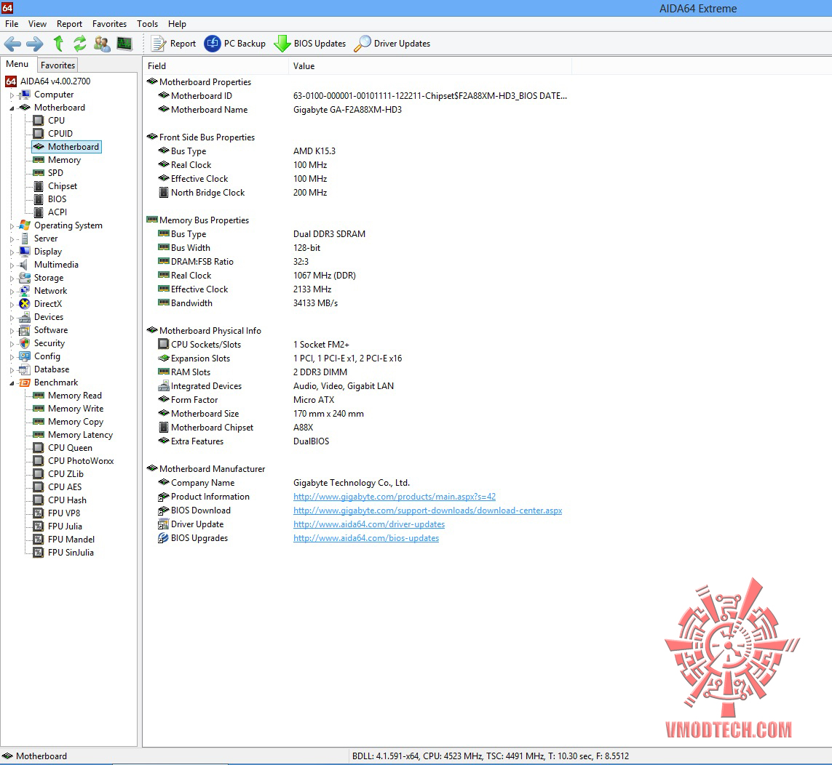Expand the Computer tree node

pos(12,95)
